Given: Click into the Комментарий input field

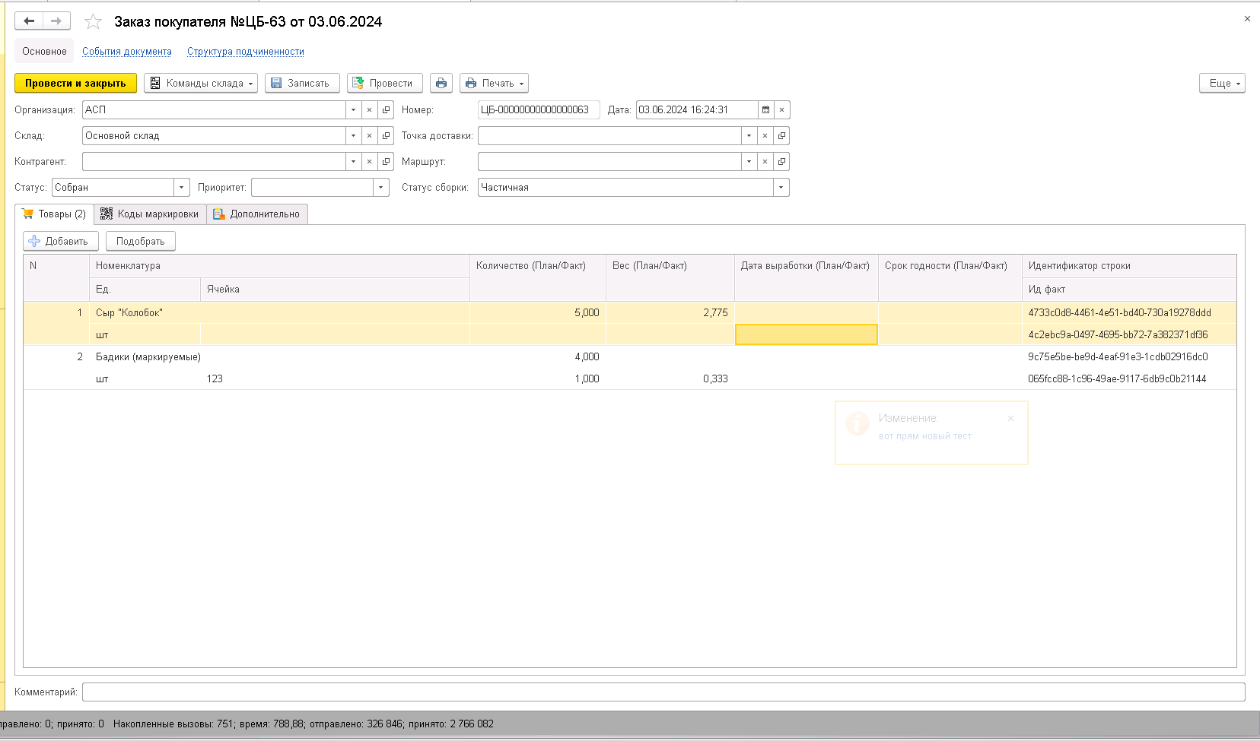Looking at the screenshot, I should pos(663,692).
